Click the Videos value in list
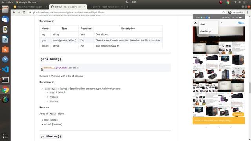 click(x=54, y=97)
